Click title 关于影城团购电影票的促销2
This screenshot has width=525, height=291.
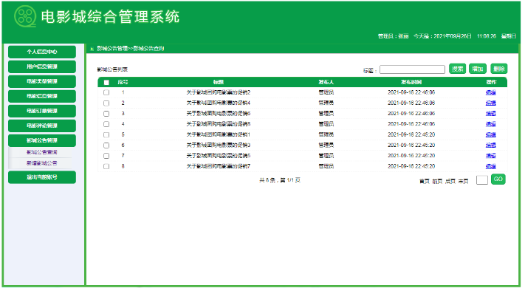pos(219,92)
